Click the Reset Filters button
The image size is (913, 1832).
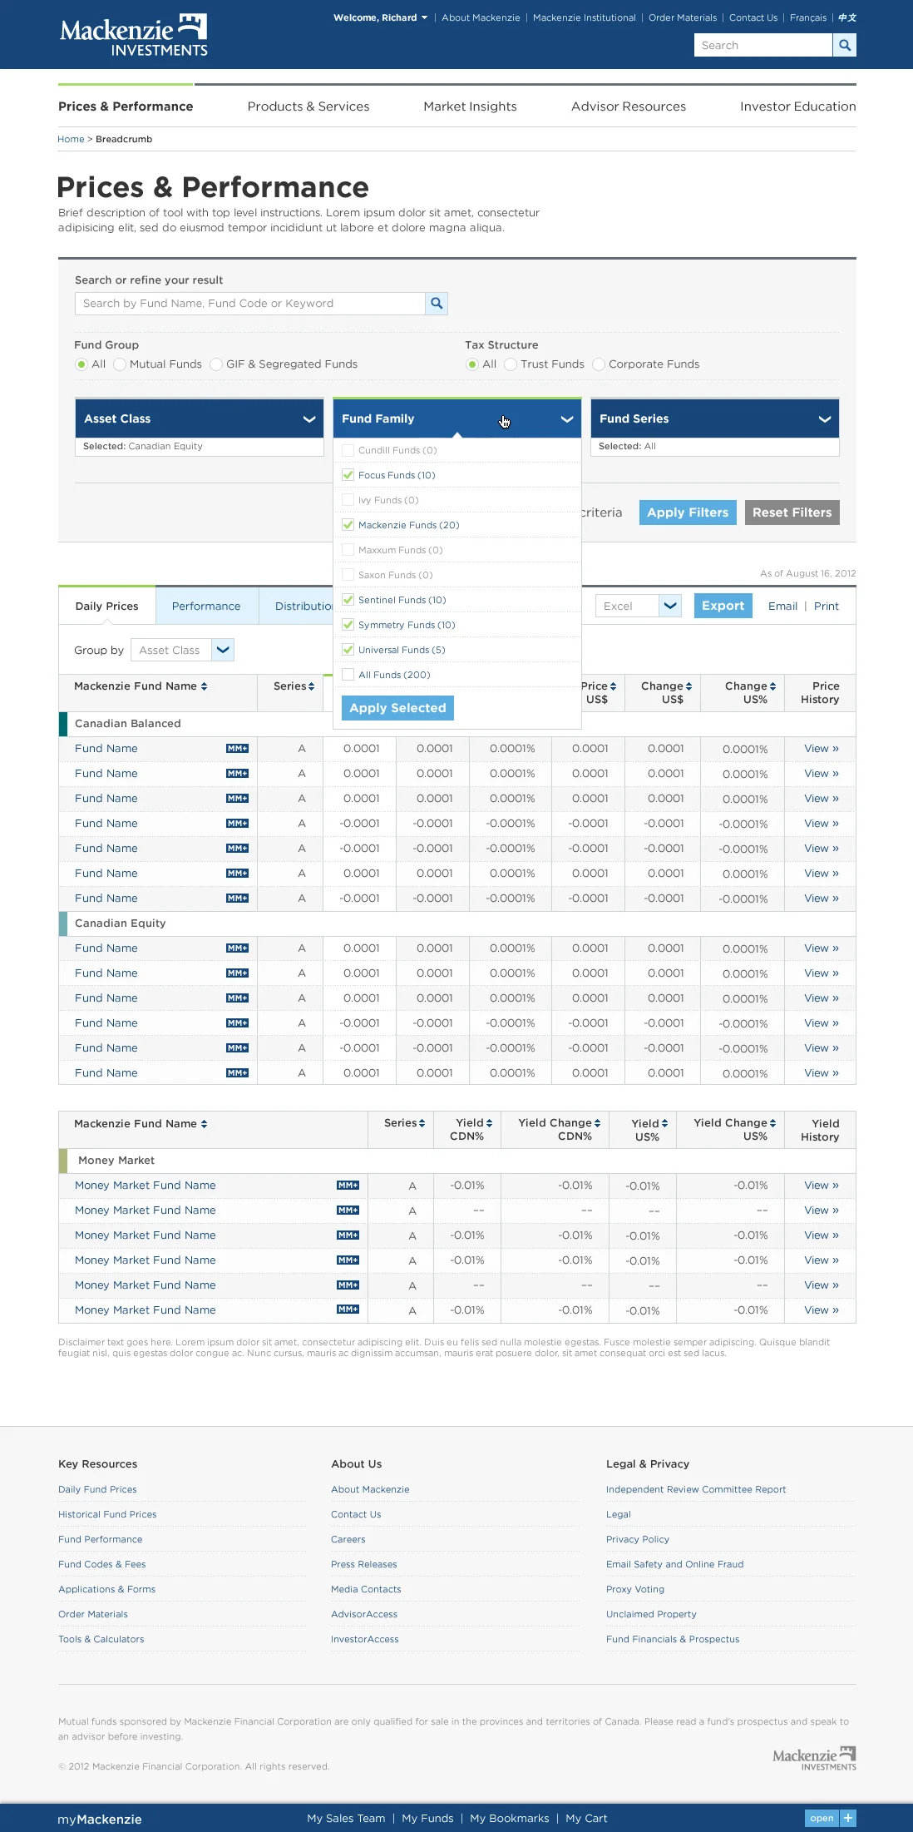[x=792, y=512]
